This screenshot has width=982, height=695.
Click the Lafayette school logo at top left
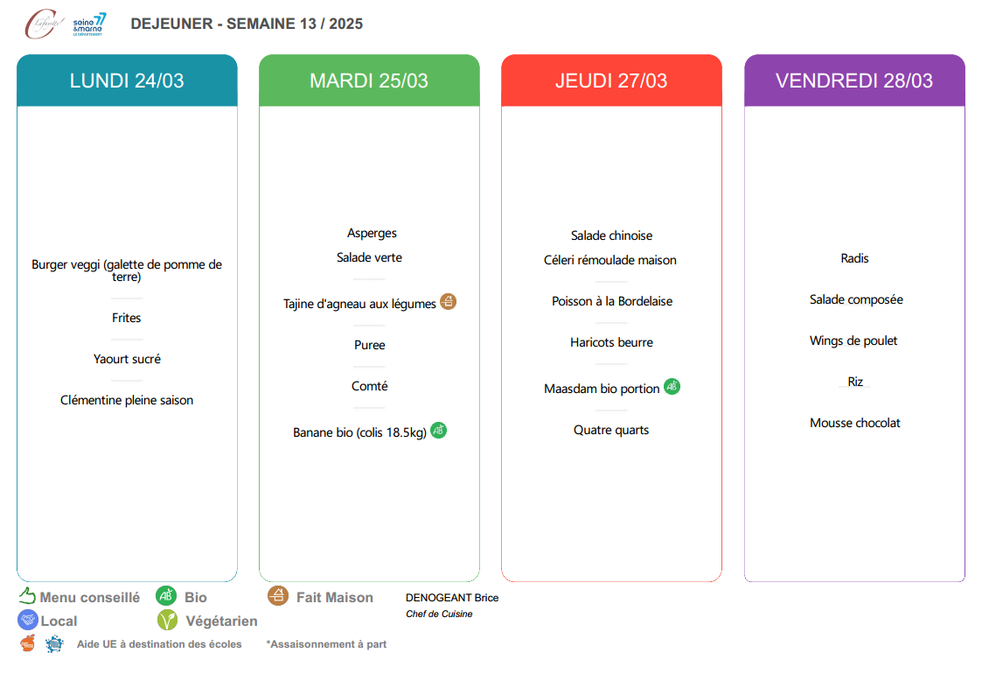(44, 24)
